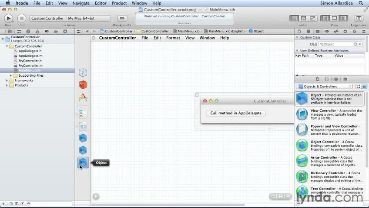Show the Connections inspector

(x=345, y=31)
